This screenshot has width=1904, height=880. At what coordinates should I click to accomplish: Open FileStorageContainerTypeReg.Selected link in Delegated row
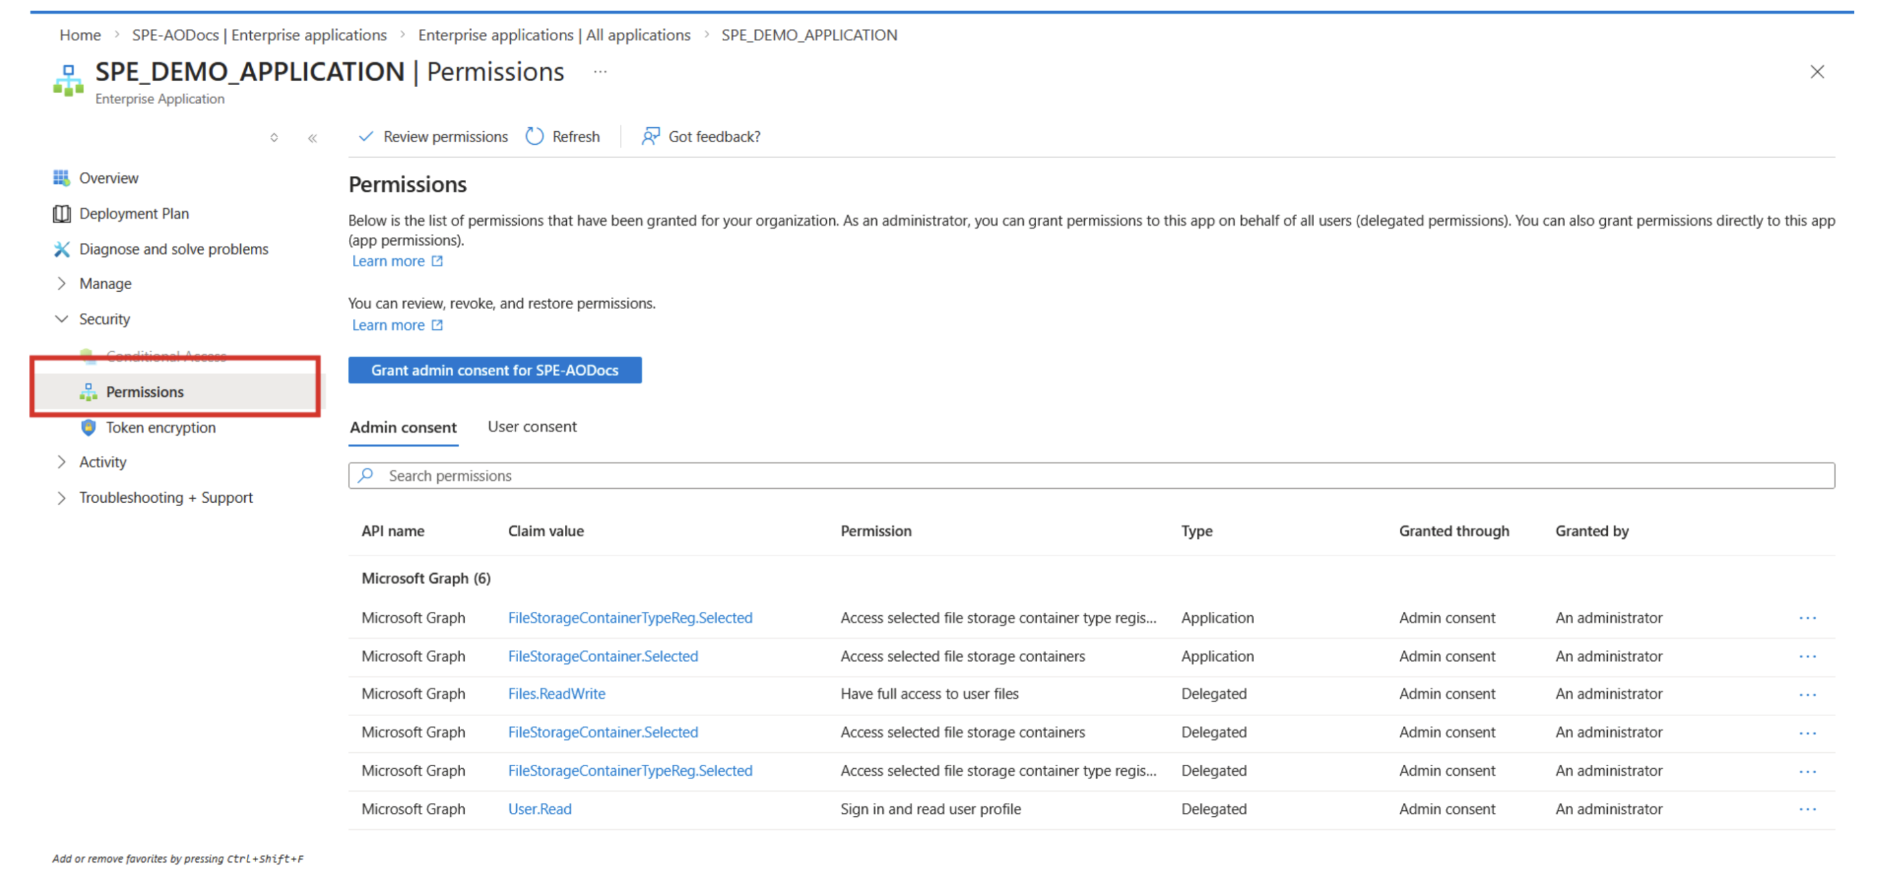coord(631,771)
